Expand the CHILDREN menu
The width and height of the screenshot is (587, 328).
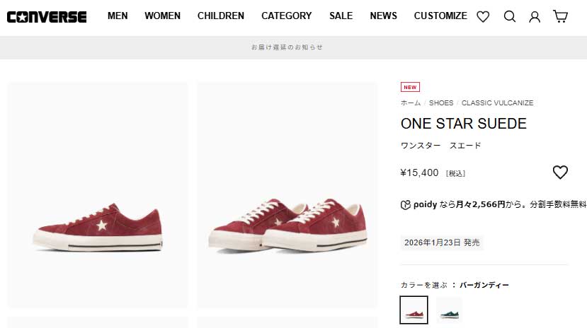(x=221, y=16)
